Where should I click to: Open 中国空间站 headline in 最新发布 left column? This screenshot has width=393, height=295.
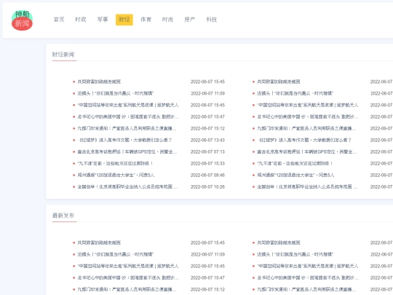click(128, 266)
